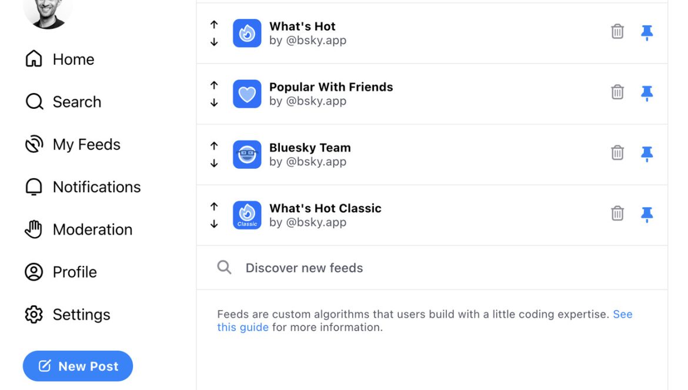Move What's Hot feed down
This screenshot has width=688, height=390.
tap(214, 42)
